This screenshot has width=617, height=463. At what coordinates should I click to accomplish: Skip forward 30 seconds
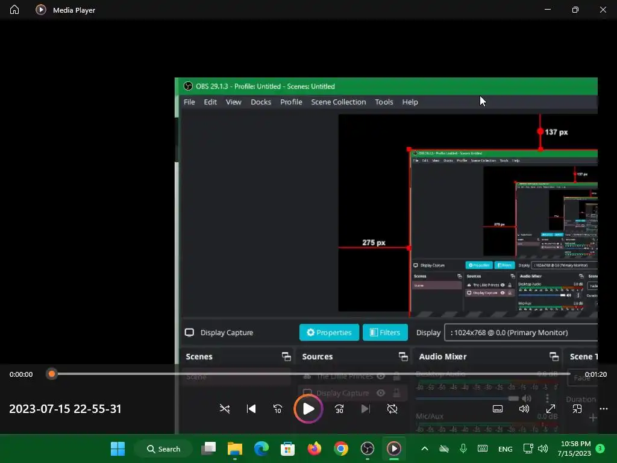tap(339, 409)
